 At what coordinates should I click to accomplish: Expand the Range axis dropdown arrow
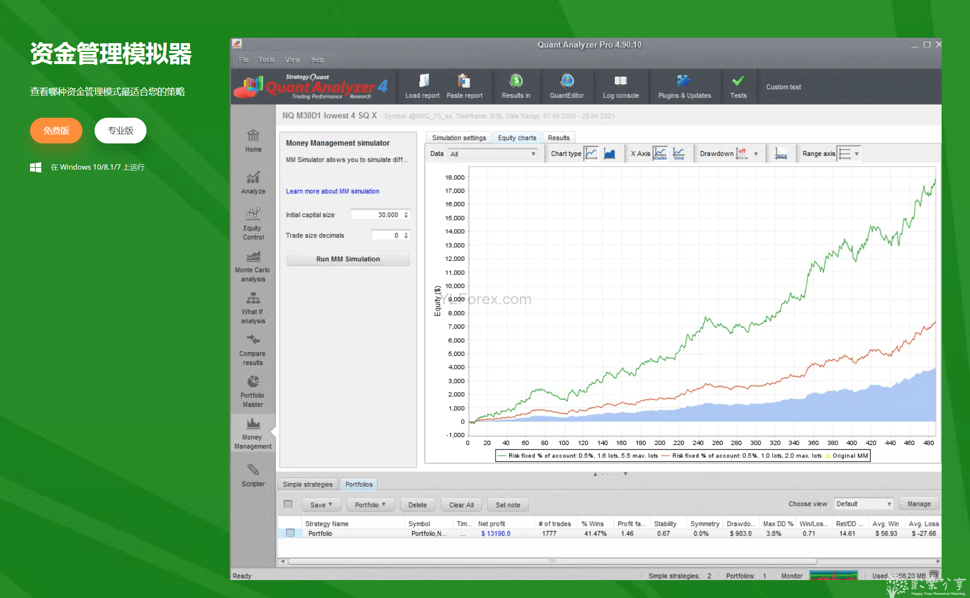[857, 154]
